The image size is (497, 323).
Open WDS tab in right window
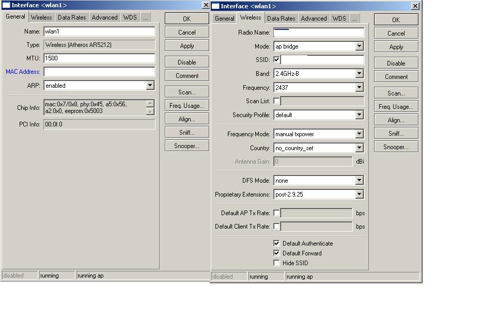(339, 19)
